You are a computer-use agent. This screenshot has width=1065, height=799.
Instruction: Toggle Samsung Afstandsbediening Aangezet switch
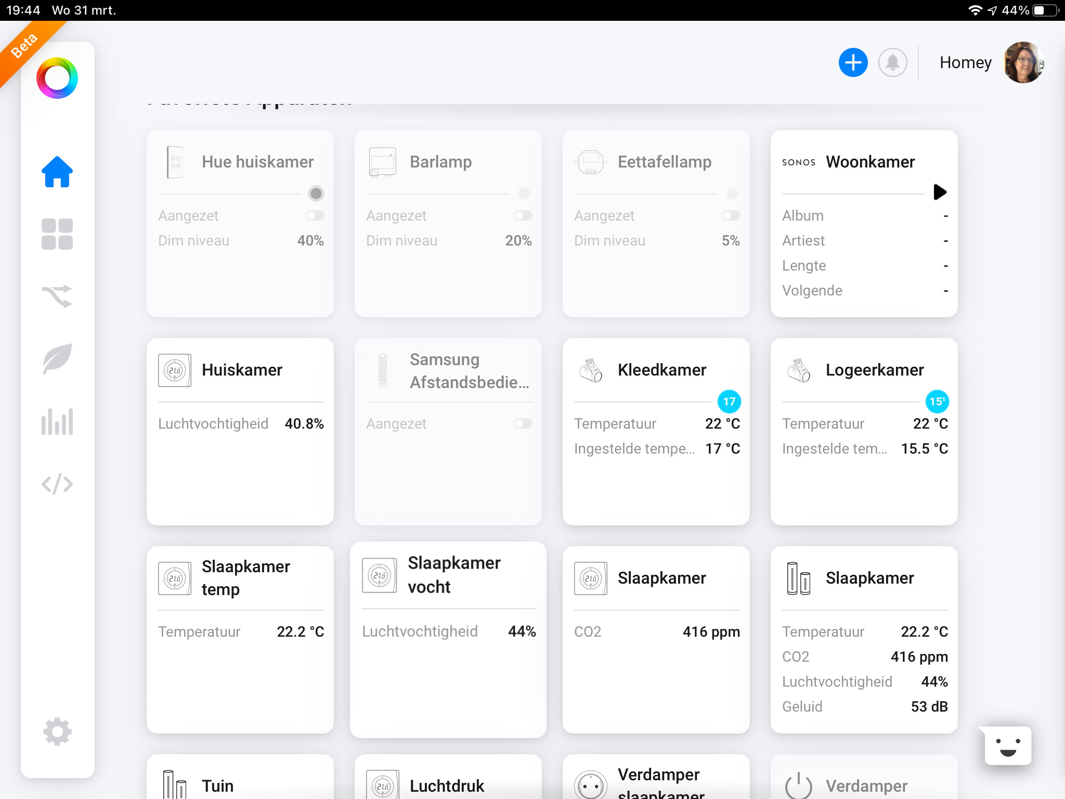523,423
